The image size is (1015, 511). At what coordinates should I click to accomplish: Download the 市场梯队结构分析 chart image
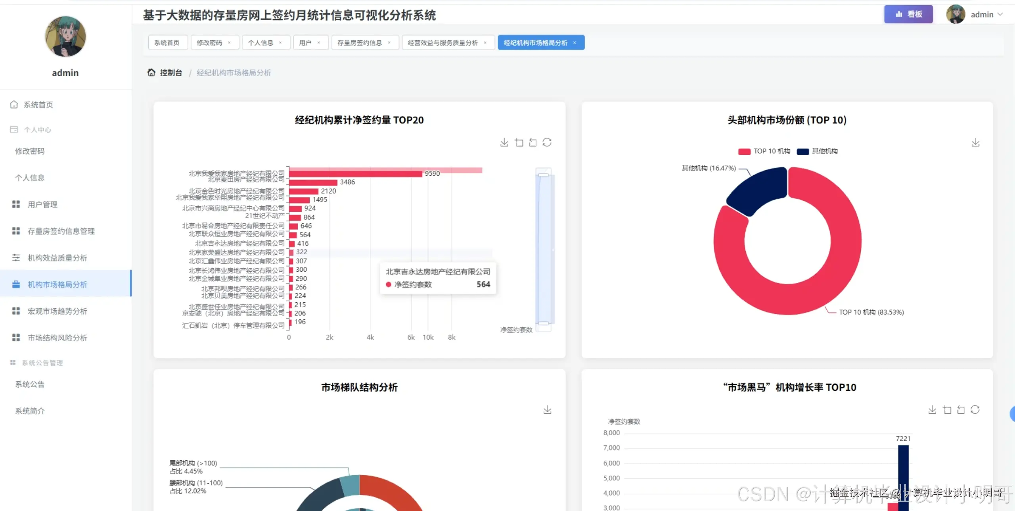pyautogui.click(x=548, y=409)
